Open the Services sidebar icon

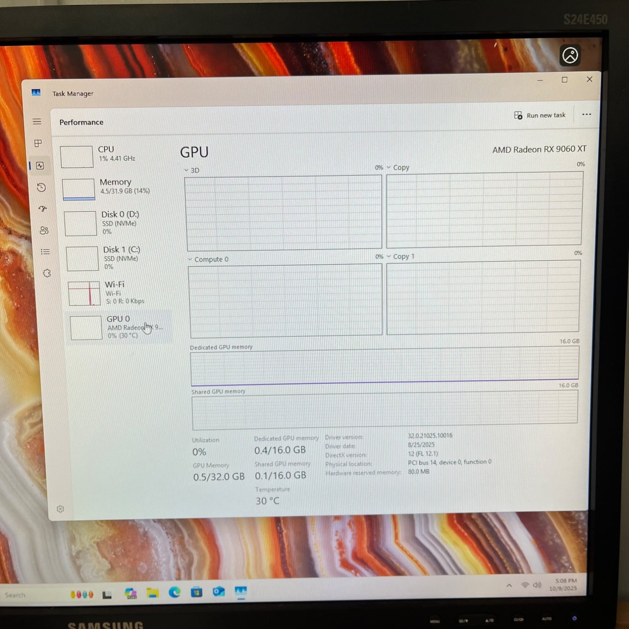pyautogui.click(x=47, y=273)
